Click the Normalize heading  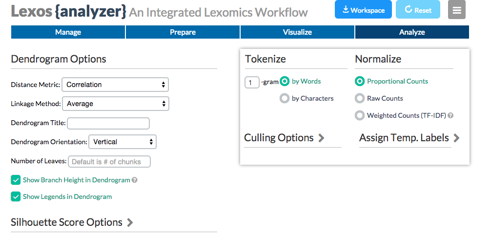click(378, 59)
